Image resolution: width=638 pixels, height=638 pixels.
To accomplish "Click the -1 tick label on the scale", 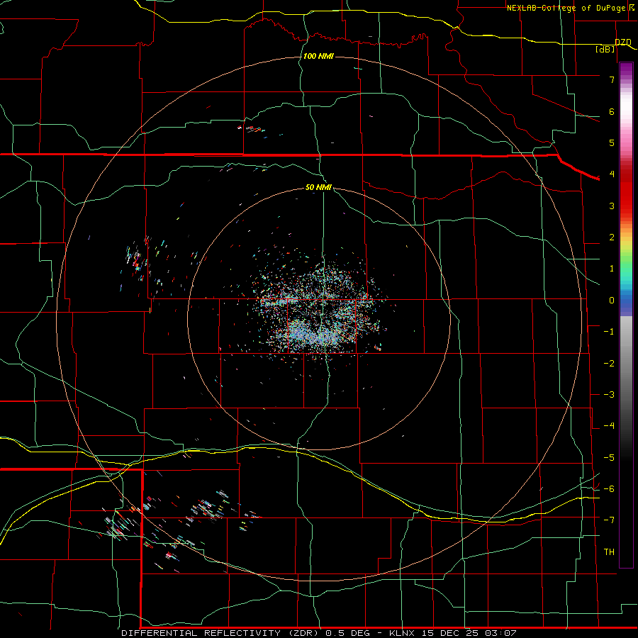I will click(609, 332).
